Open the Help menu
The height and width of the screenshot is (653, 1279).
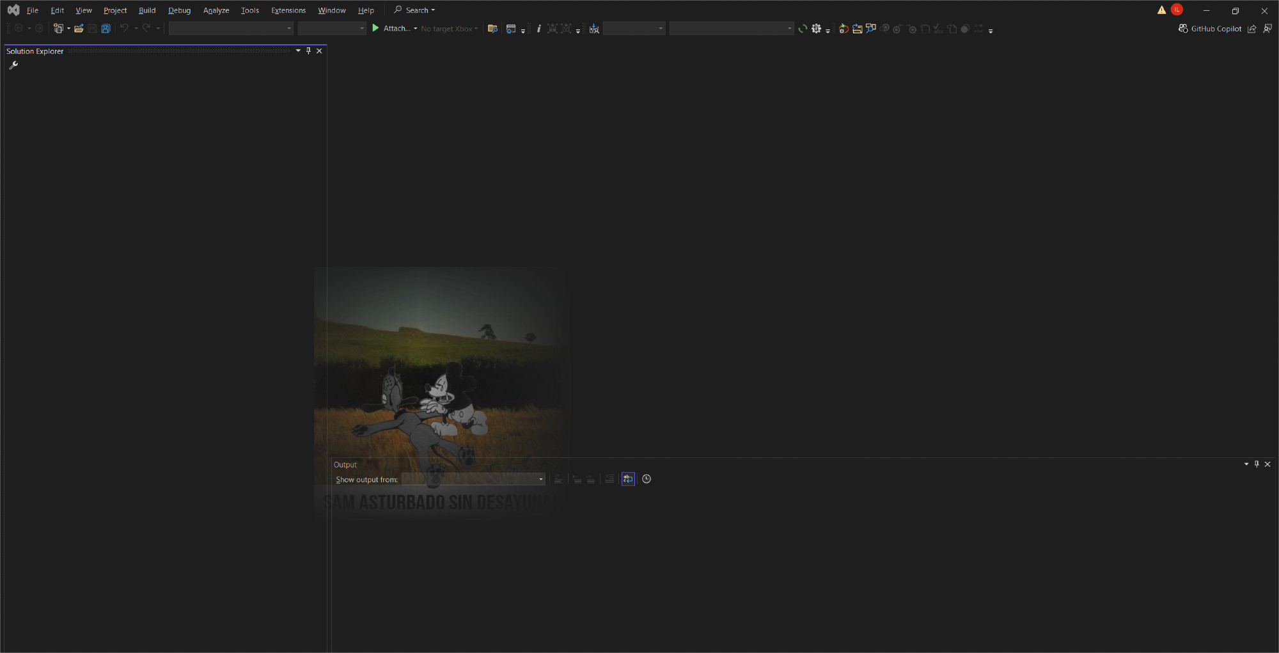pyautogui.click(x=366, y=10)
